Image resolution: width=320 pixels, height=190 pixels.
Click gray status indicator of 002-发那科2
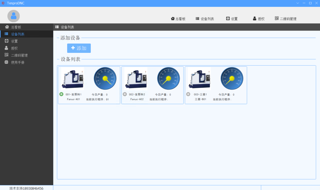coord(125,94)
